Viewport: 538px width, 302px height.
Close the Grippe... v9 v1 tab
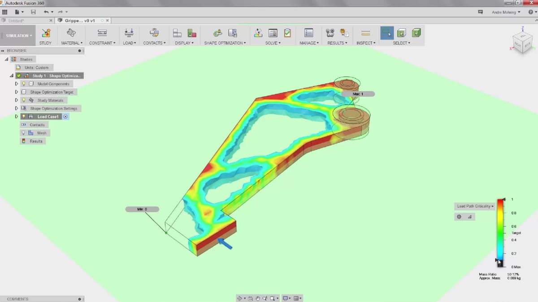tap(108, 21)
